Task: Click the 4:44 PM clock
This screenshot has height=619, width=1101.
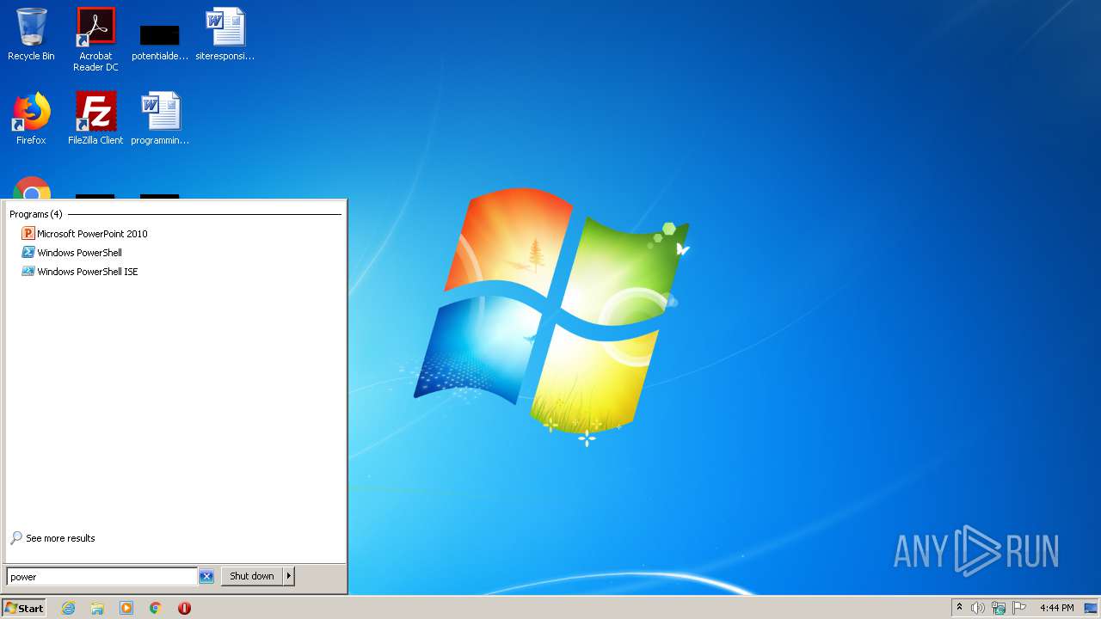Action: [x=1056, y=608]
